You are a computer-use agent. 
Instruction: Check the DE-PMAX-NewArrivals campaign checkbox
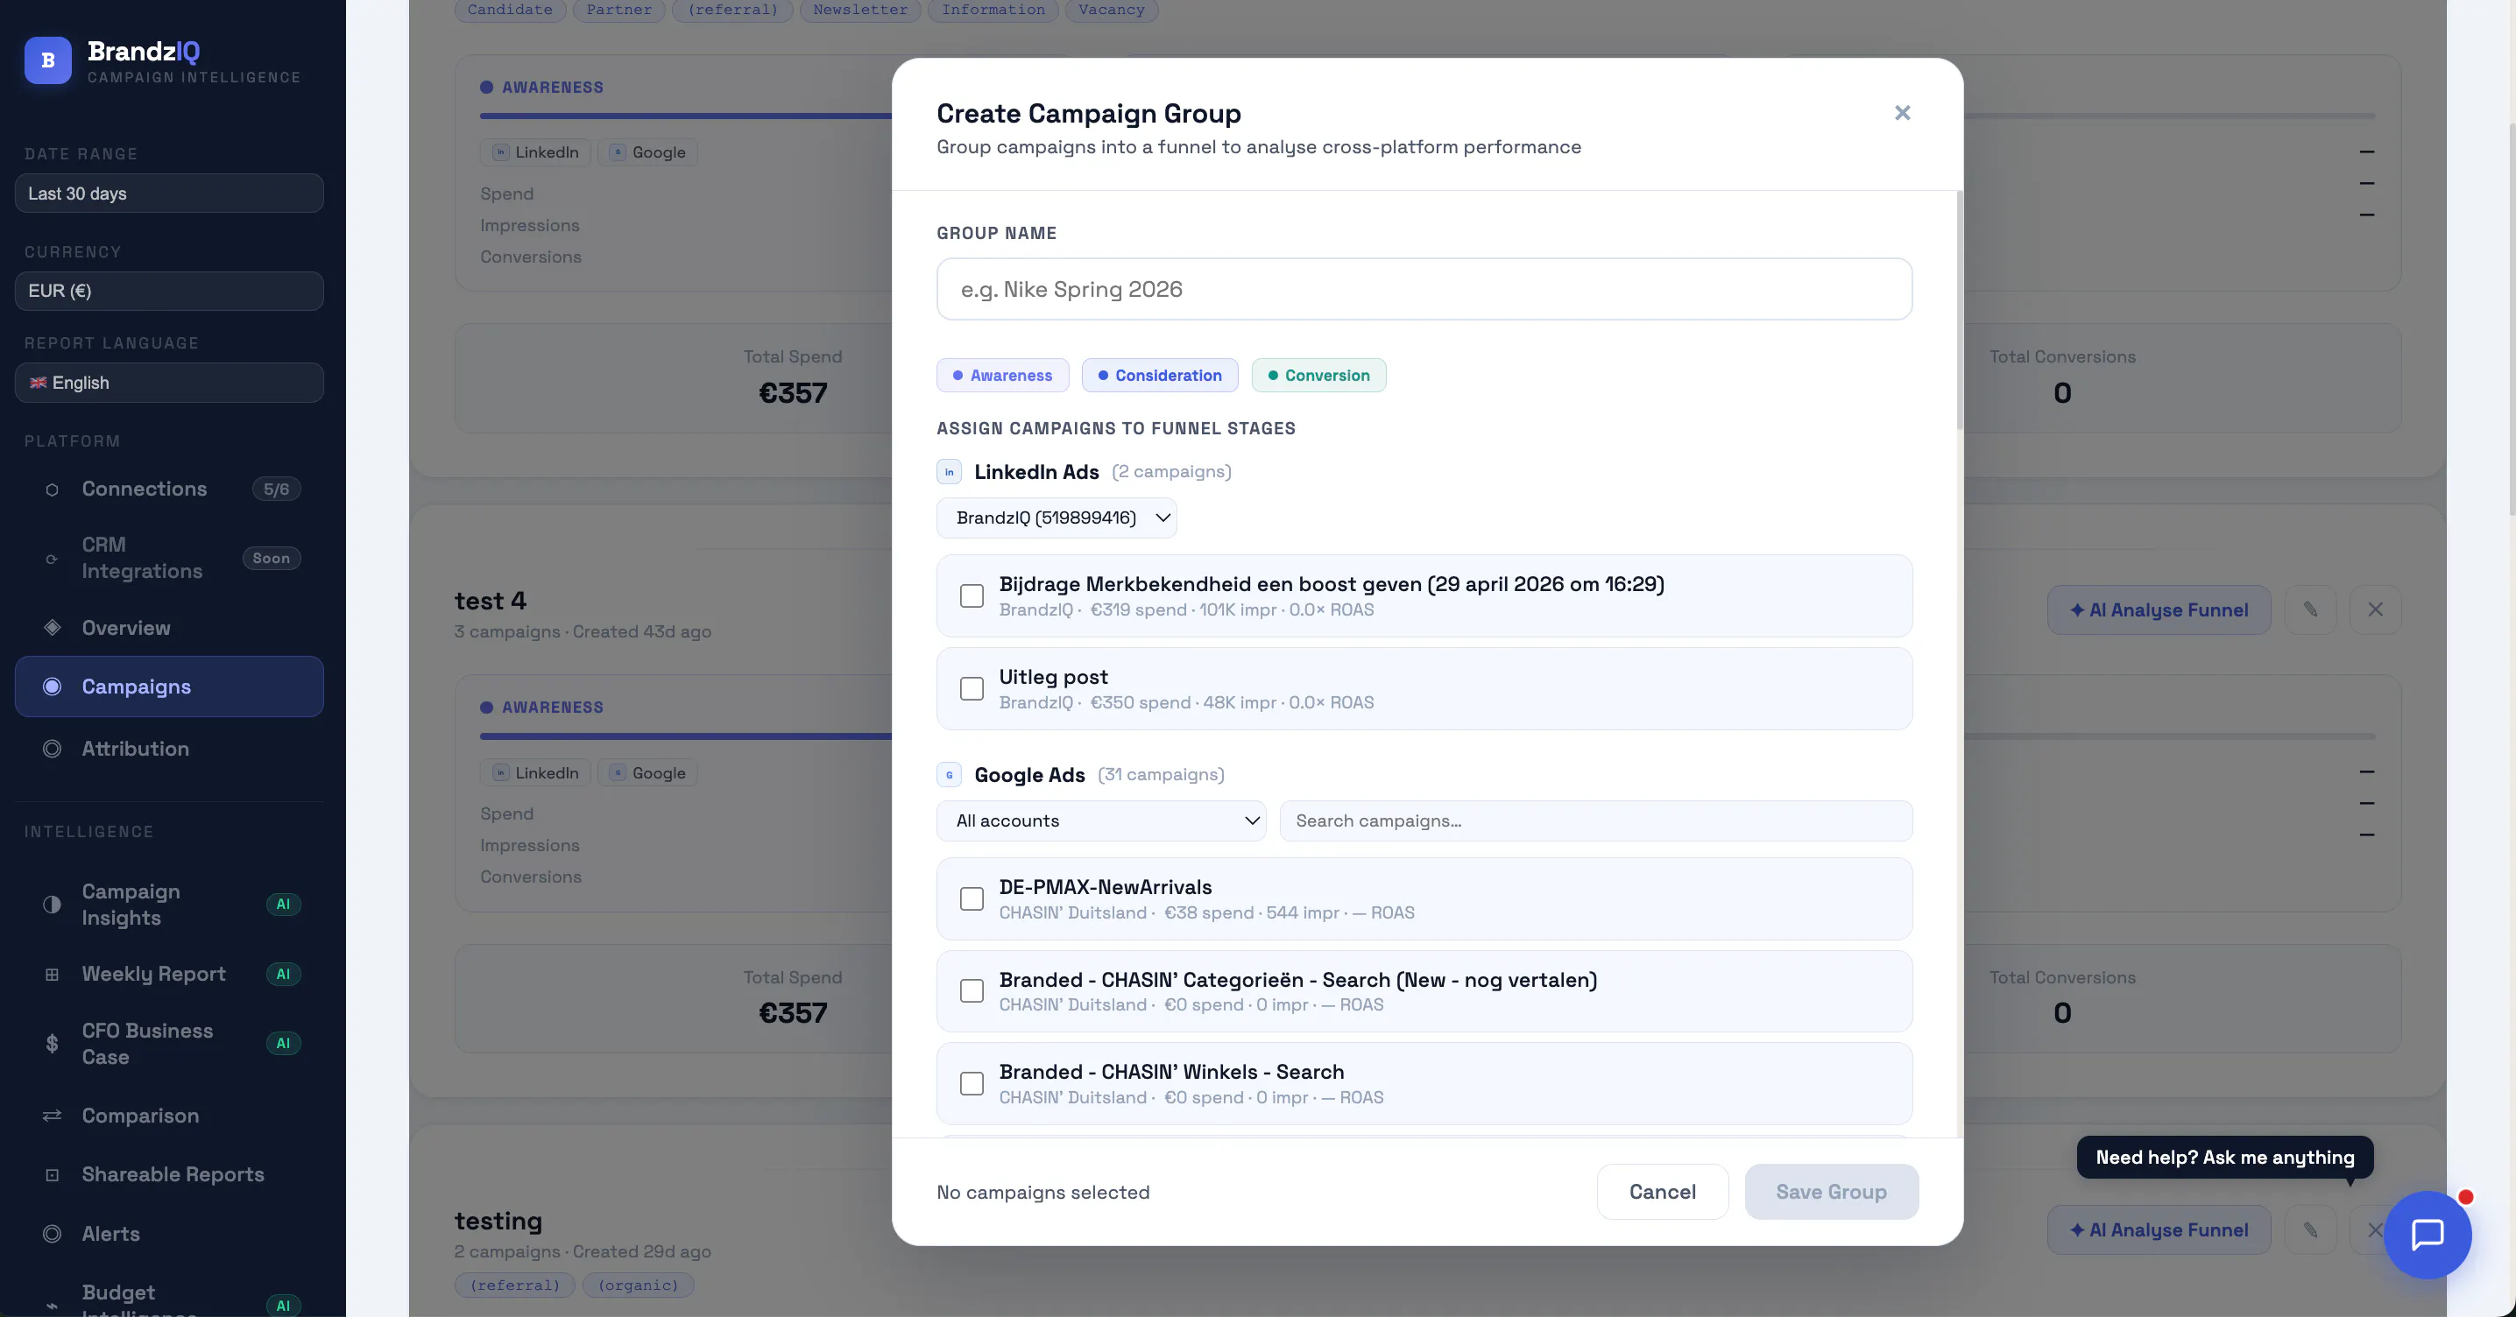click(x=972, y=899)
